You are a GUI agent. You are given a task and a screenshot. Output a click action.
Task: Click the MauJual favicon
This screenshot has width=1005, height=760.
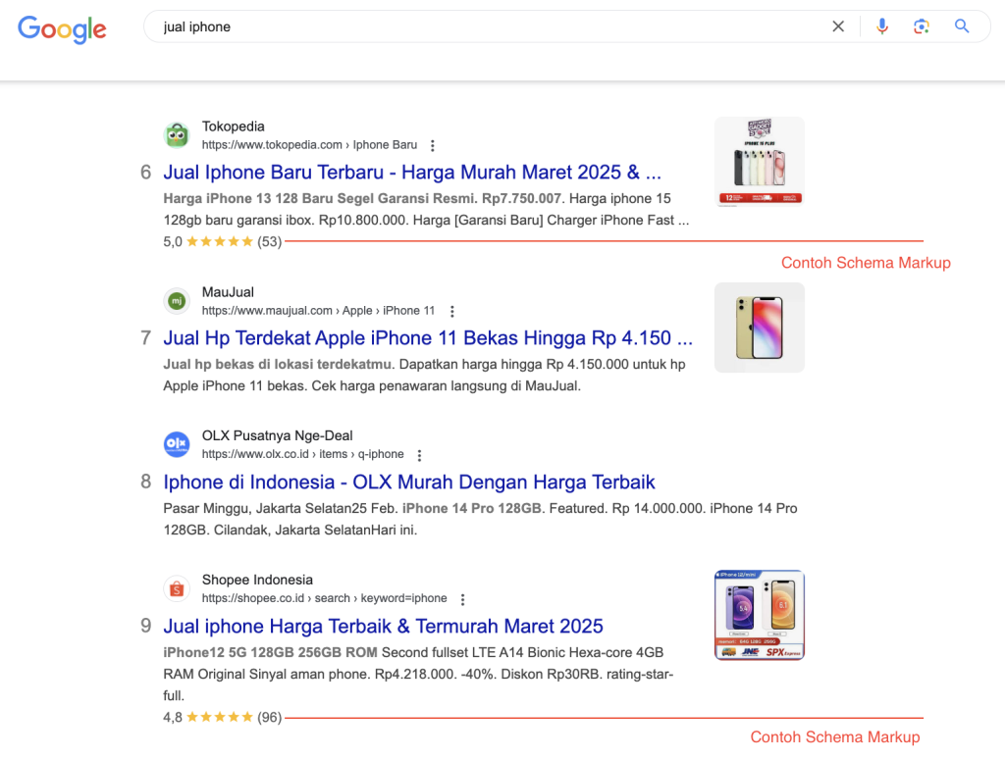tap(177, 301)
